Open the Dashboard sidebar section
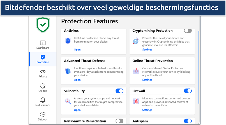The image size is (226, 125). [43, 45]
